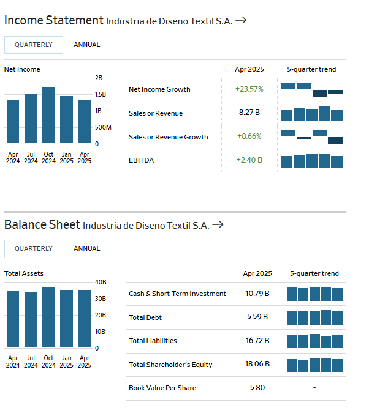Viewport: 369px width, 408px height.
Task: Click the Apr 2024 Total Assets bar
Action: pos(13,319)
